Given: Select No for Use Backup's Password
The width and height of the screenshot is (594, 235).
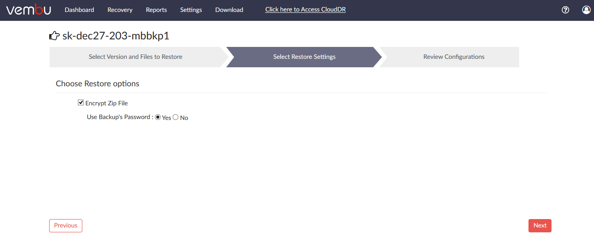Looking at the screenshot, I should coord(176,117).
